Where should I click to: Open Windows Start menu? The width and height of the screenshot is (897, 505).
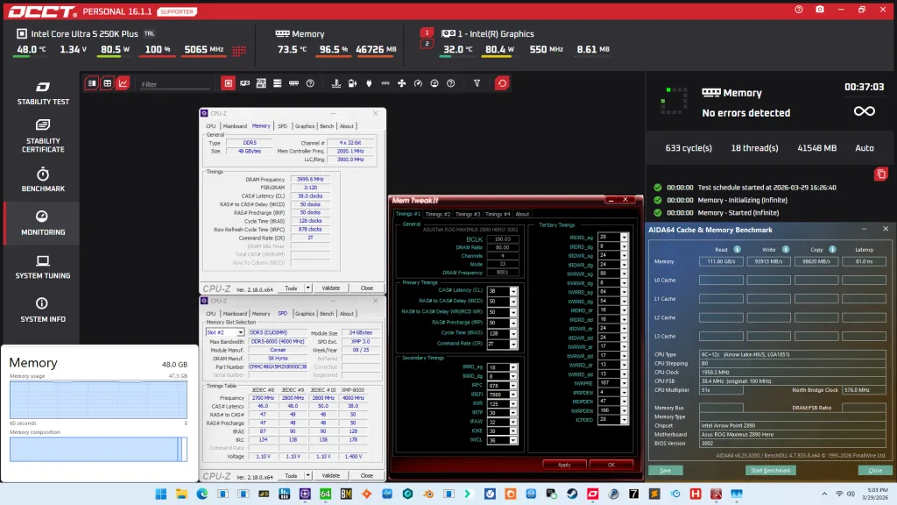point(161,494)
